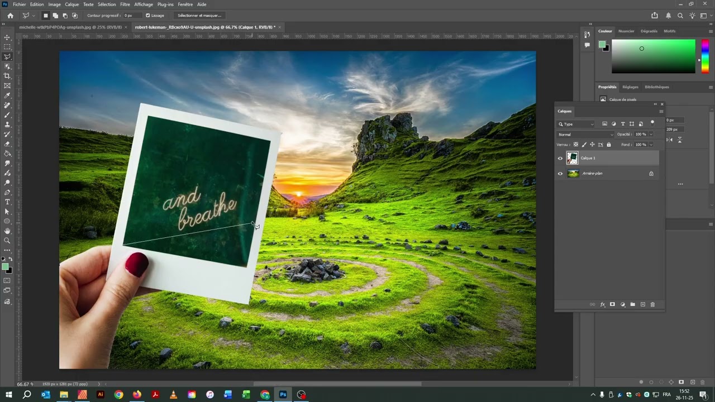
Task: Select the Rectangular Marquee tool
Action: click(x=7, y=47)
